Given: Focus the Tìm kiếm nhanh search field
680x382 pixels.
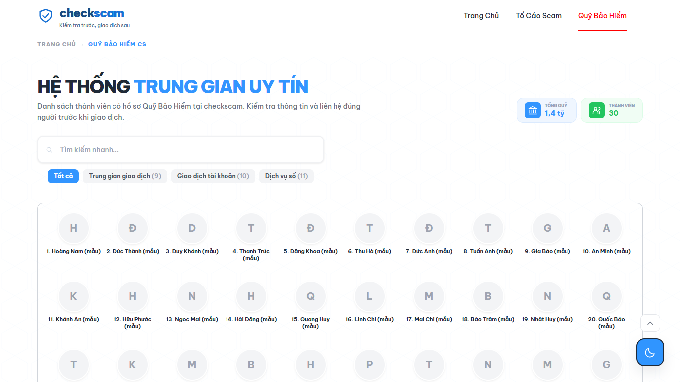Looking at the screenshot, I should point(181,150).
